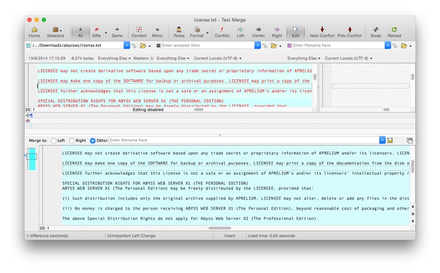
Task: Click '1 difference section(s)' in status bar
Action: 48,235
